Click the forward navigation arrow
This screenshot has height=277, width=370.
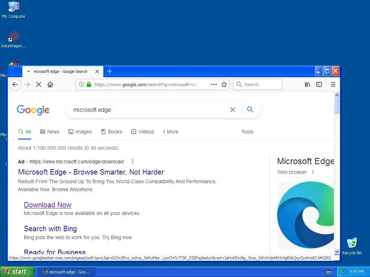point(27,84)
